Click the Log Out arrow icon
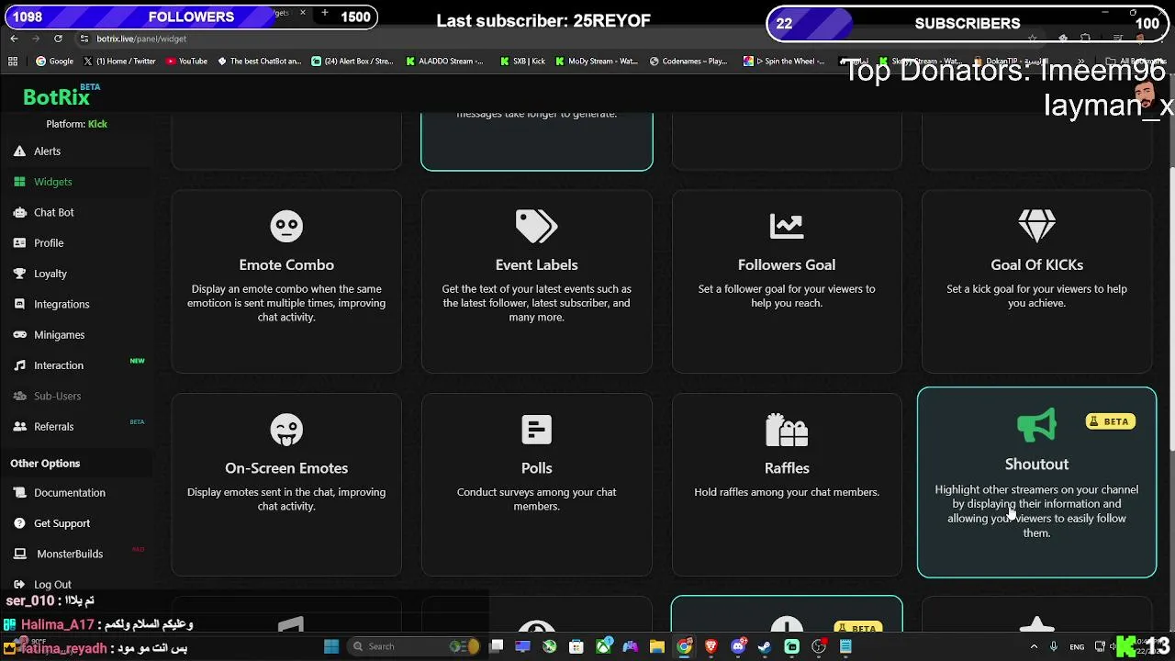Viewport: 1175px width, 661px height. click(19, 585)
